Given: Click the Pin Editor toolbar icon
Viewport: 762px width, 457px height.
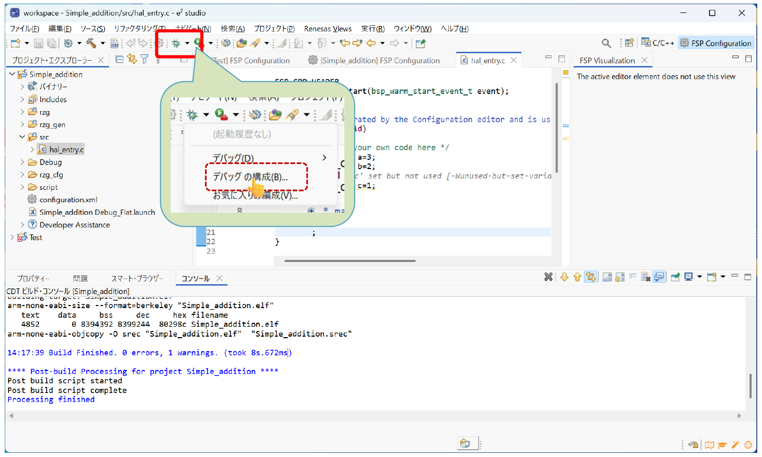Looking at the screenshot, I should click(420, 44).
